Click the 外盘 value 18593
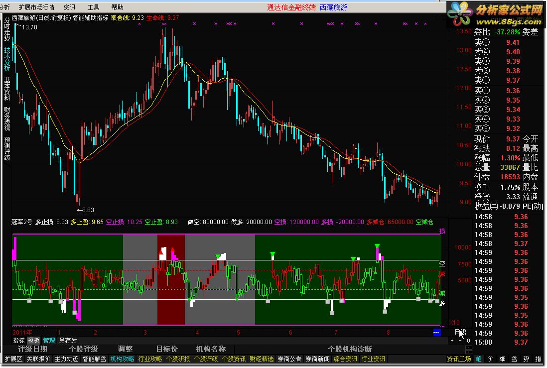Viewport: 547px width, 368px height. click(510, 177)
